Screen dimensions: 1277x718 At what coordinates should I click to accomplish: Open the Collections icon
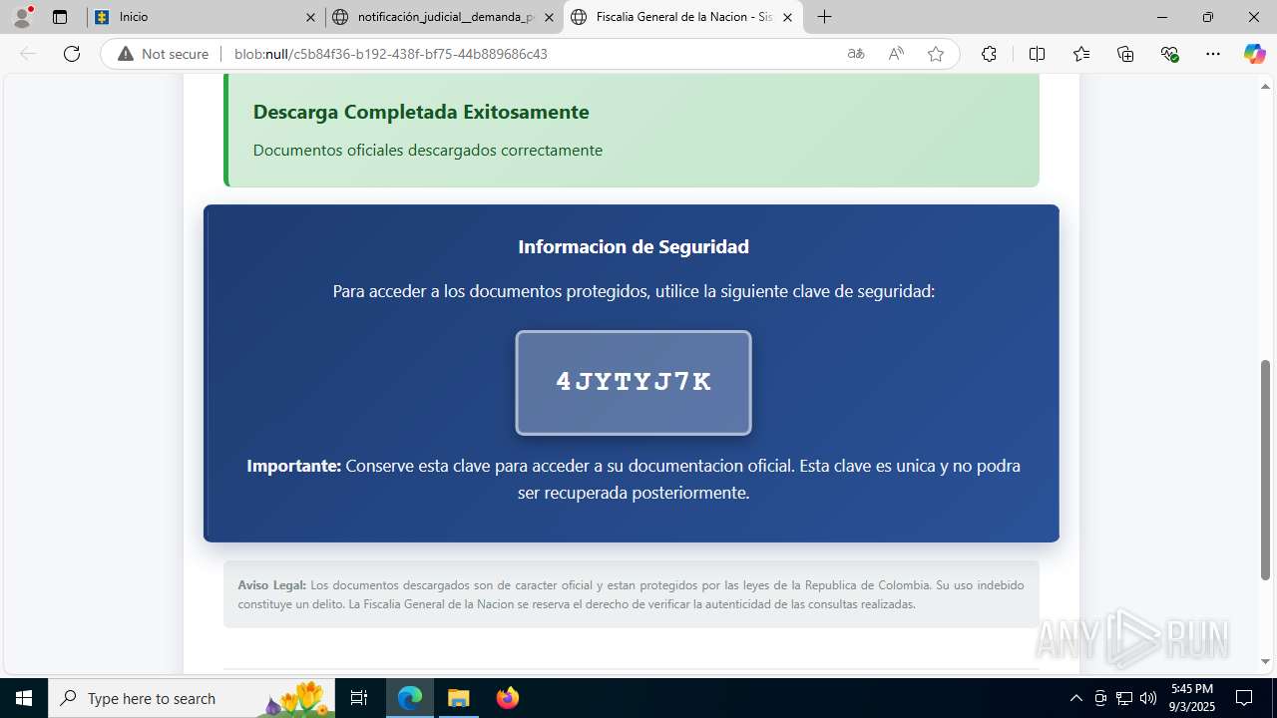pyautogui.click(x=1125, y=54)
